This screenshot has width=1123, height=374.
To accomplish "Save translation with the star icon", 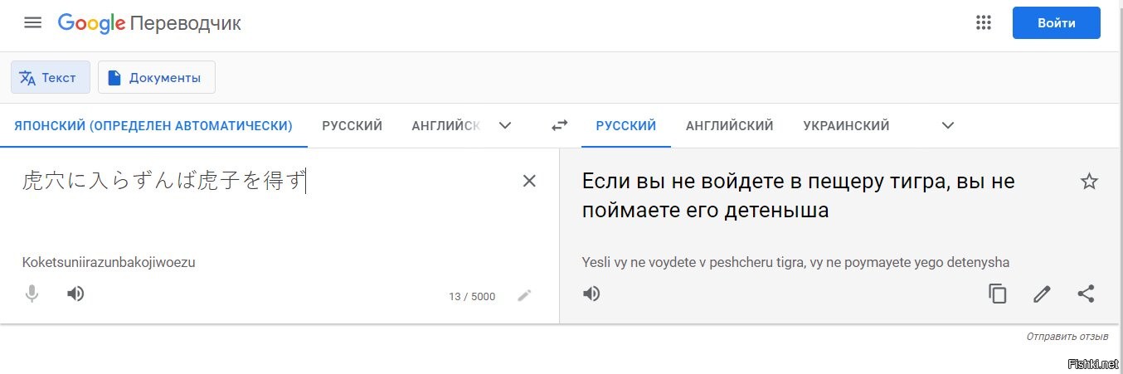I will pos(1089,182).
